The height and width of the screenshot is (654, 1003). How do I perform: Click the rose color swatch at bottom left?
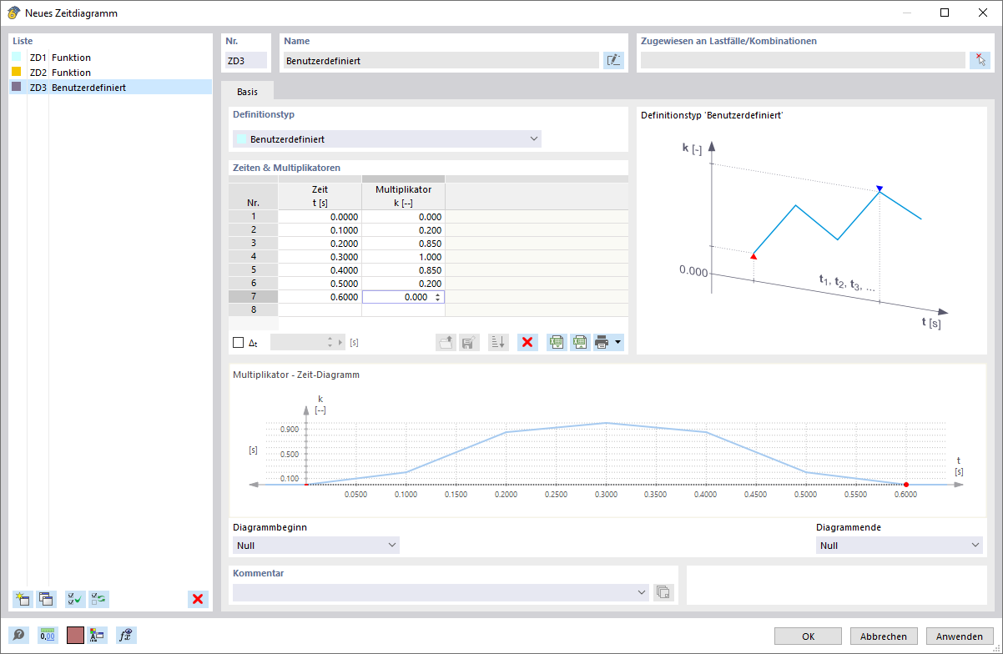(75, 636)
